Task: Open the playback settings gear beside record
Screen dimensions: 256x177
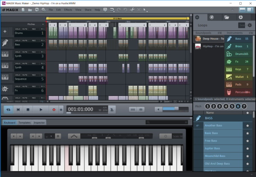Action: coord(61,110)
